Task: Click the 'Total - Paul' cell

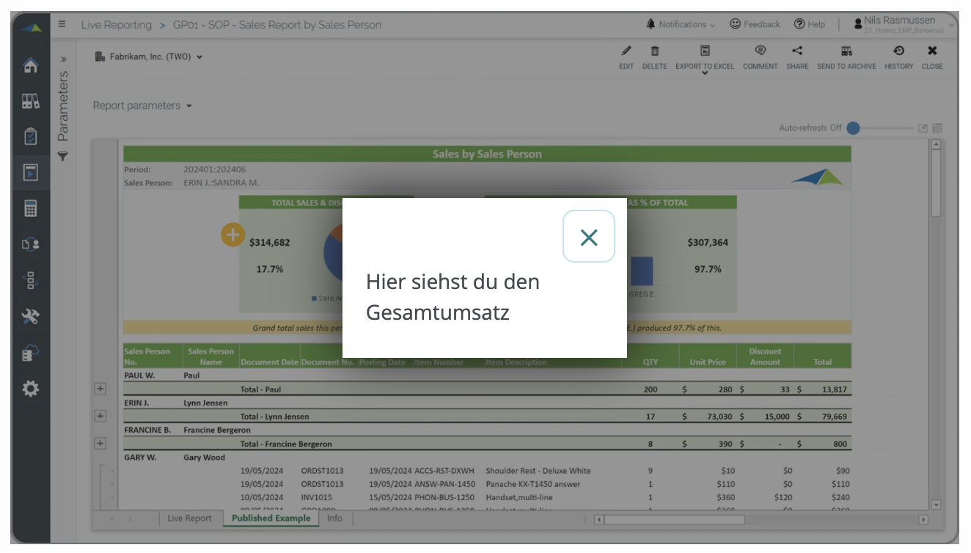Action: coord(260,389)
